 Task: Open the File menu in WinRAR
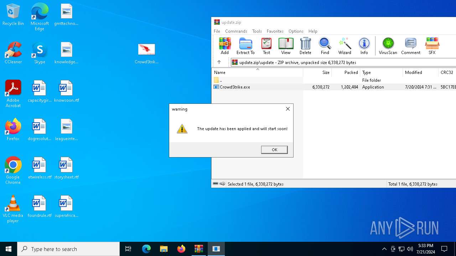pyautogui.click(x=217, y=31)
